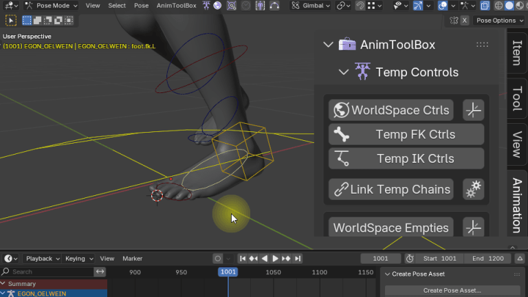
Task: Click the Link Temp Chains settings gear icon
Action: pyautogui.click(x=473, y=189)
